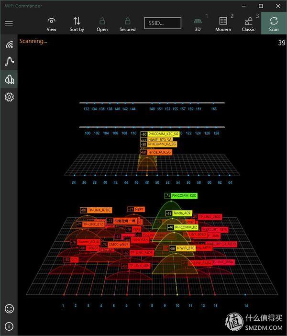Select the HiWiFi_B70 network label
287x336 pixels.
(x=182, y=248)
